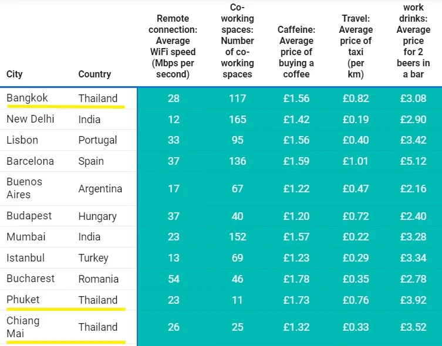This screenshot has height=346, width=442.
Task: Click the number of co-working spaces header
Action: (x=237, y=46)
